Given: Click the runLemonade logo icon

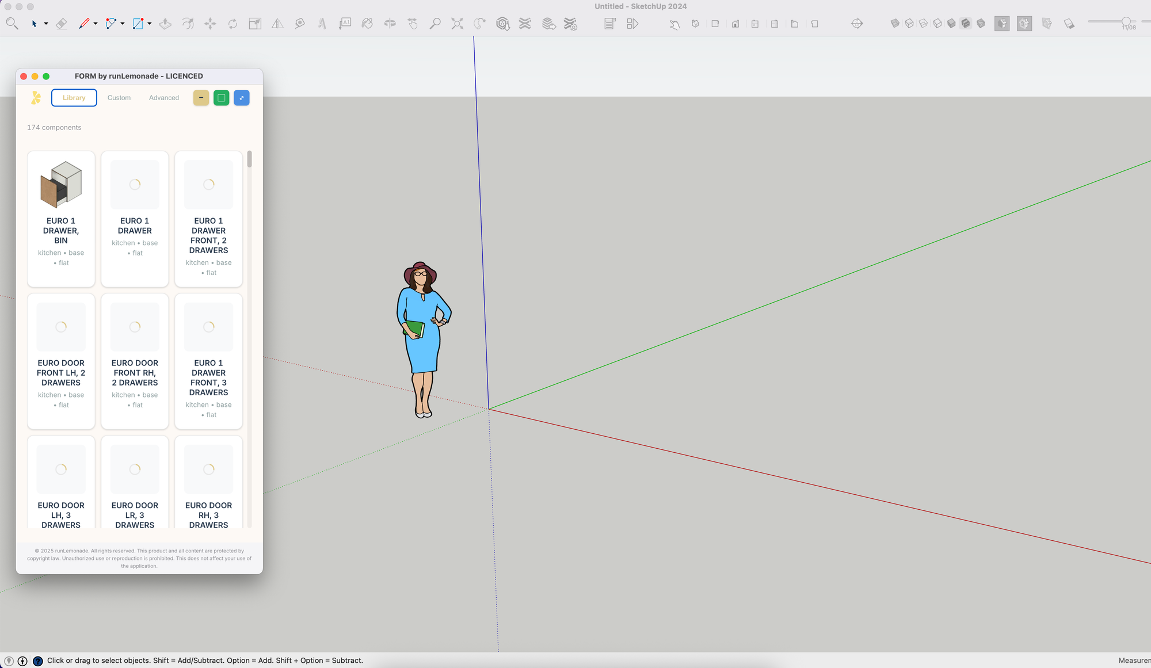Looking at the screenshot, I should [36, 98].
